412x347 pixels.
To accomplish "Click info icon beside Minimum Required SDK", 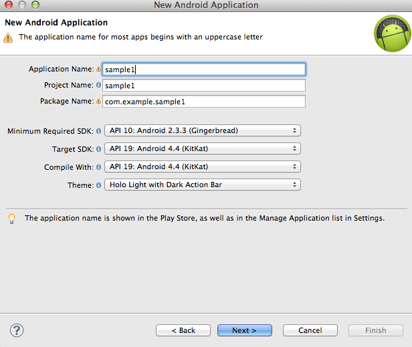I will (98, 131).
